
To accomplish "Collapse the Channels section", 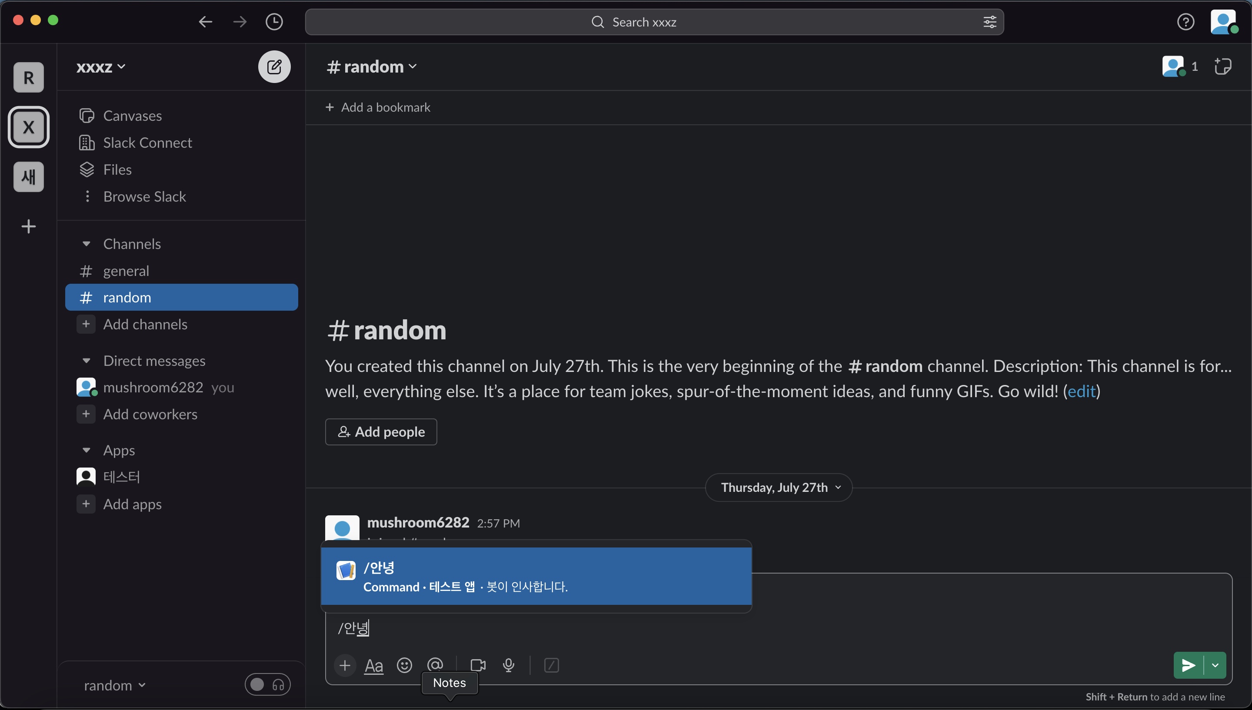I will (87, 244).
